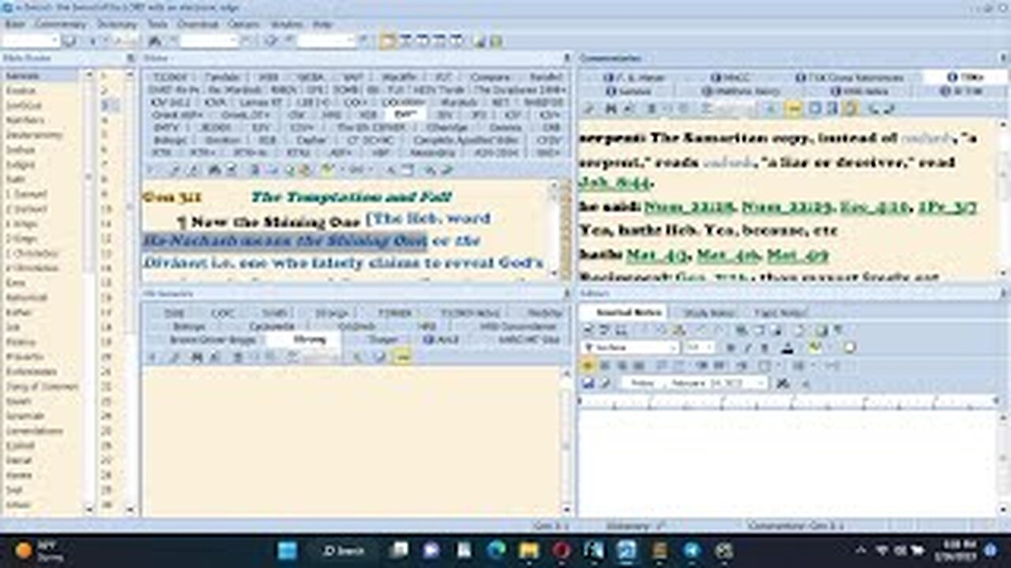
Task: Open the Options menu
Action: click(x=244, y=24)
